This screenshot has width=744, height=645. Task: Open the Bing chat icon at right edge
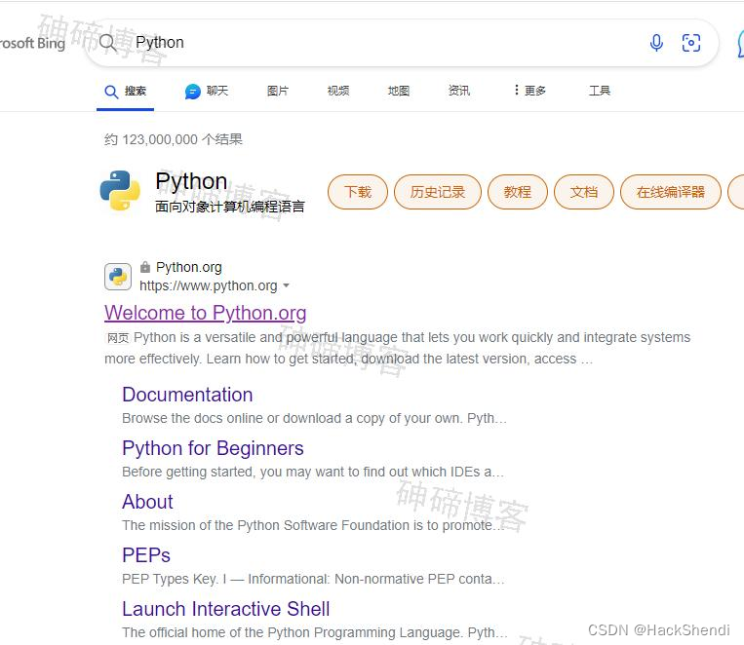[741, 44]
